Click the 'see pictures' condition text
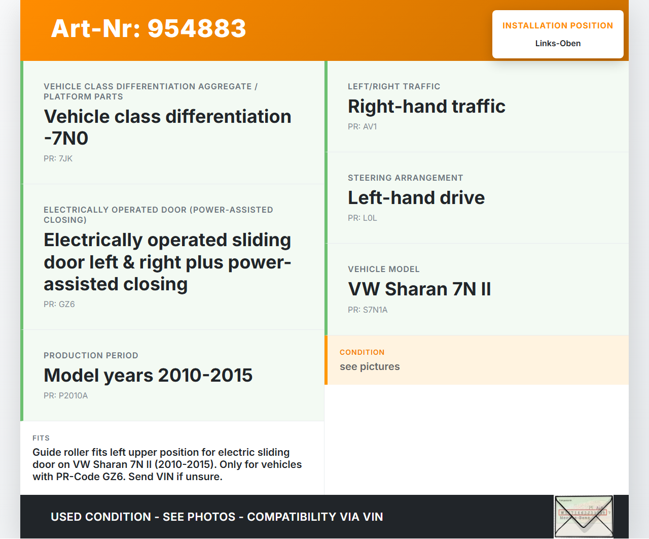The width and height of the screenshot is (649, 539). coord(370,367)
